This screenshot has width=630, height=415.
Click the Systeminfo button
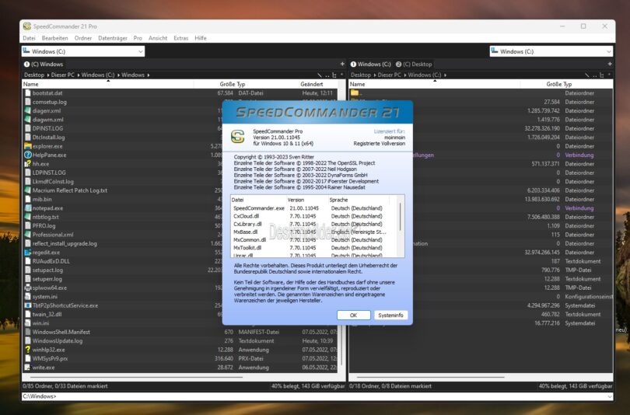(x=390, y=315)
